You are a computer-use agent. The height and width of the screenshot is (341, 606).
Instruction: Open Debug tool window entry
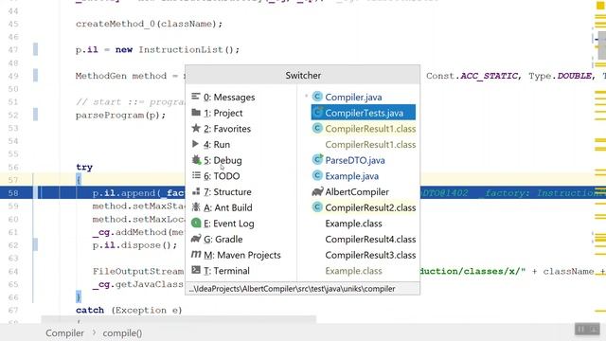[217, 160]
